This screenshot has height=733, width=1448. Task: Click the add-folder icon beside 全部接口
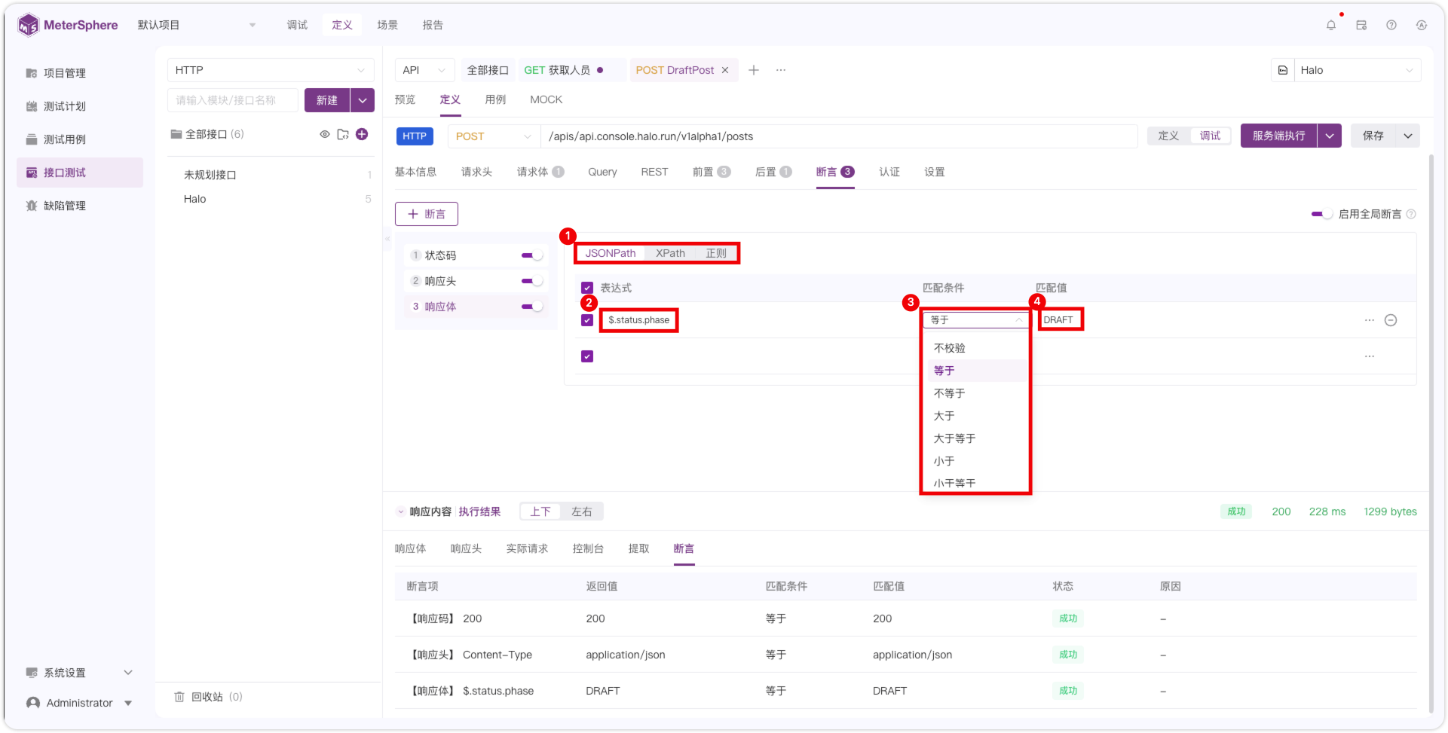[343, 134]
